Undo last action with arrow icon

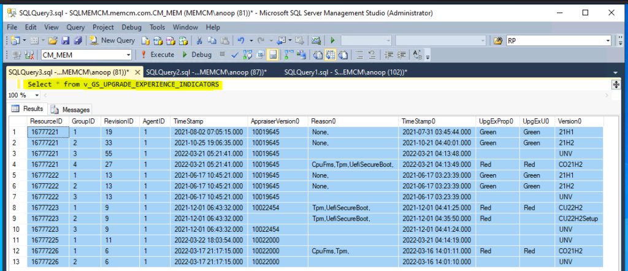coord(240,40)
